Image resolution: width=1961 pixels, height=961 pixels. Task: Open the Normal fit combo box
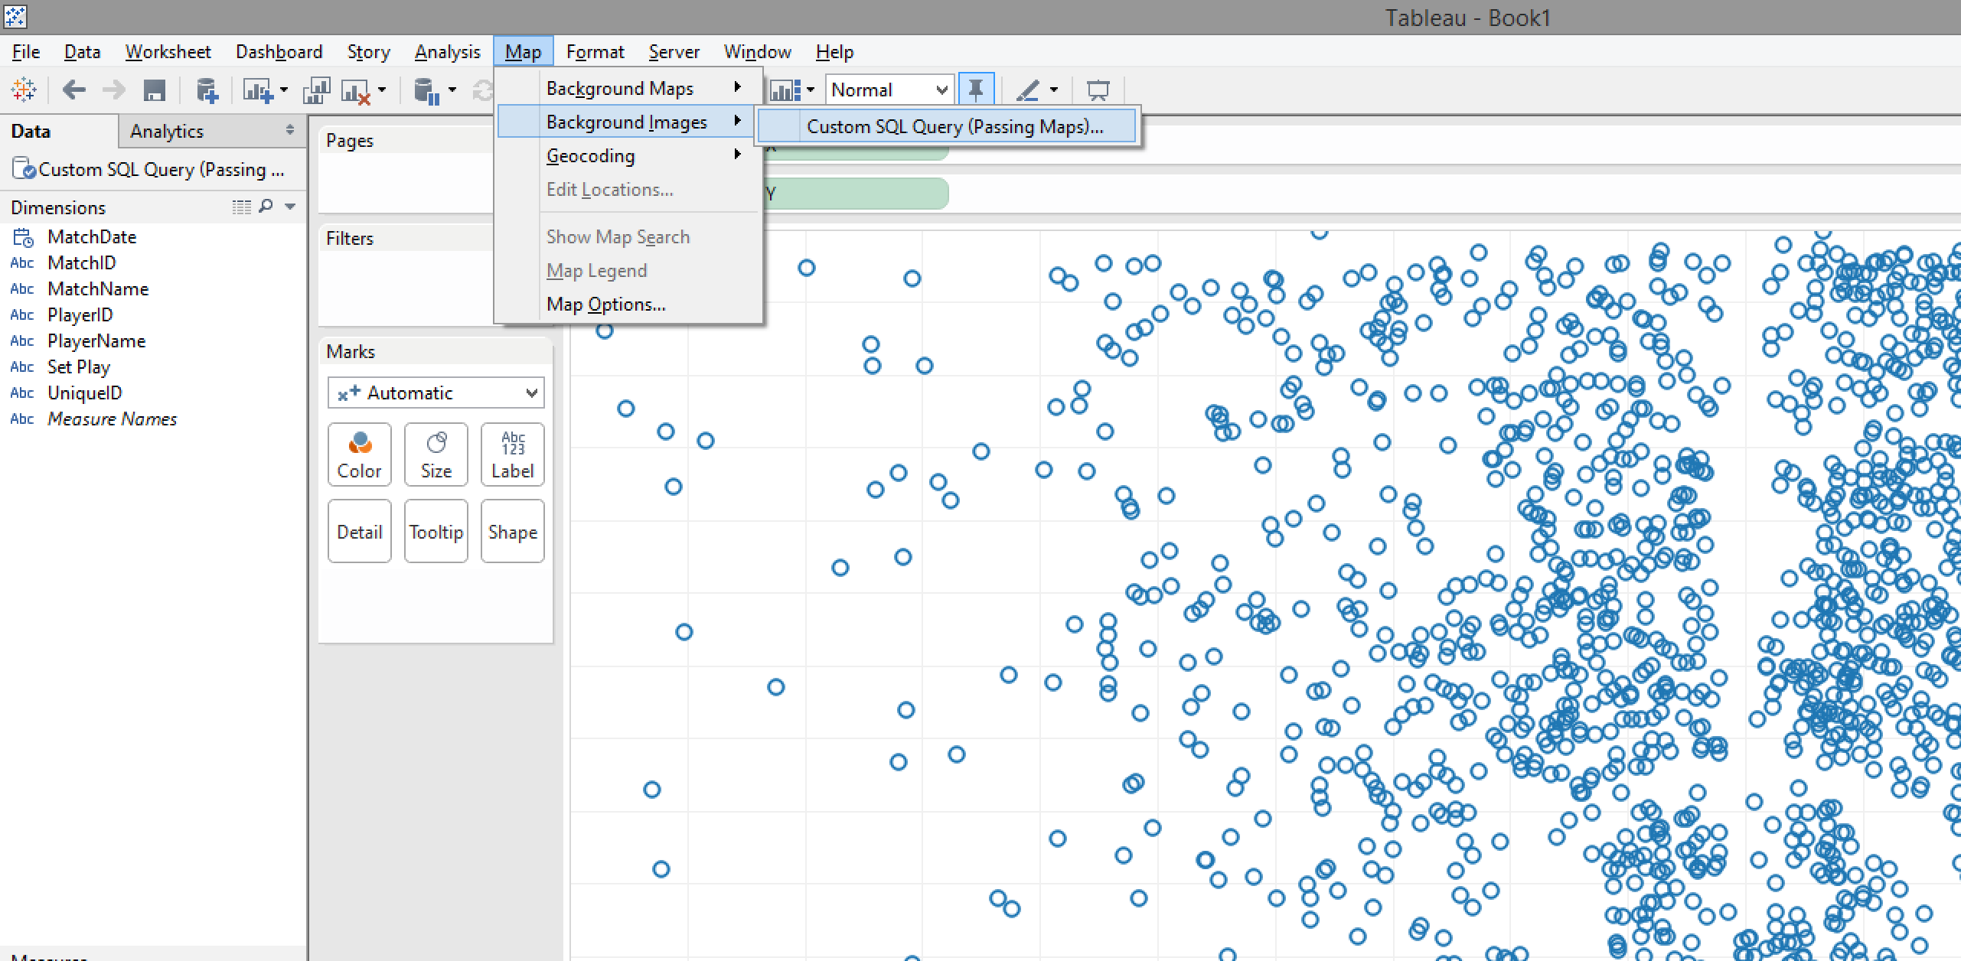coord(889,90)
